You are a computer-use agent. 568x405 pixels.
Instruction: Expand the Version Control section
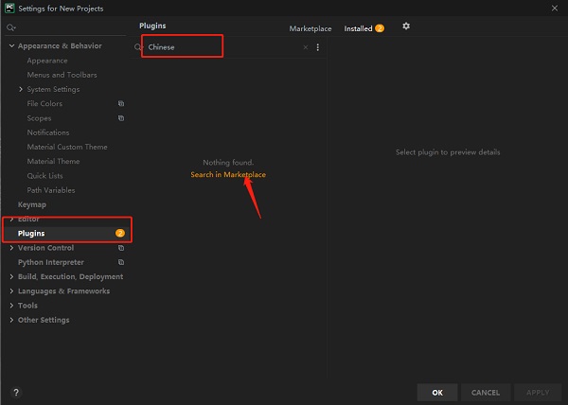pos(10,248)
